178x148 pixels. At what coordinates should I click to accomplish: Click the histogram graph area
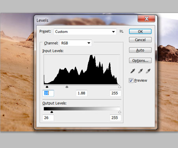[x=82, y=69]
